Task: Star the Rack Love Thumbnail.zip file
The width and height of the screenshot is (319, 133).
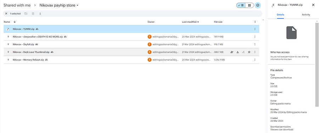Action: point(249,52)
